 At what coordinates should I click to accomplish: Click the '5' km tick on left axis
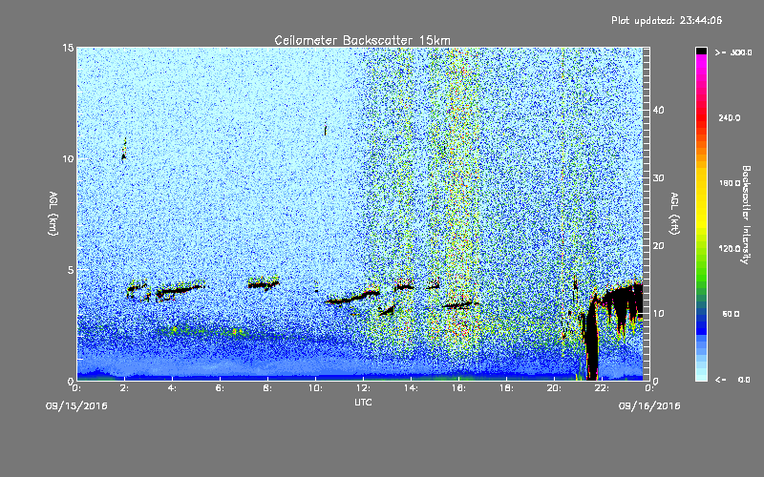click(x=71, y=270)
